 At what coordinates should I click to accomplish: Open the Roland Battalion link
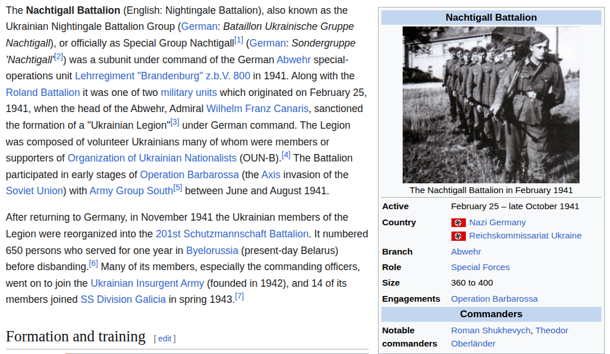click(43, 93)
